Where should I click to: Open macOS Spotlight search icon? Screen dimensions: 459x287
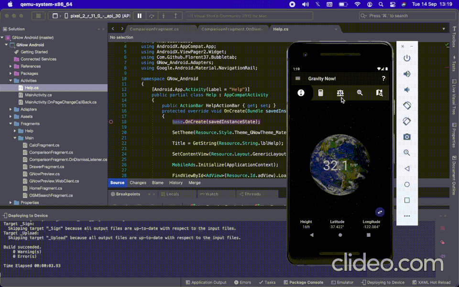pos(381,4)
